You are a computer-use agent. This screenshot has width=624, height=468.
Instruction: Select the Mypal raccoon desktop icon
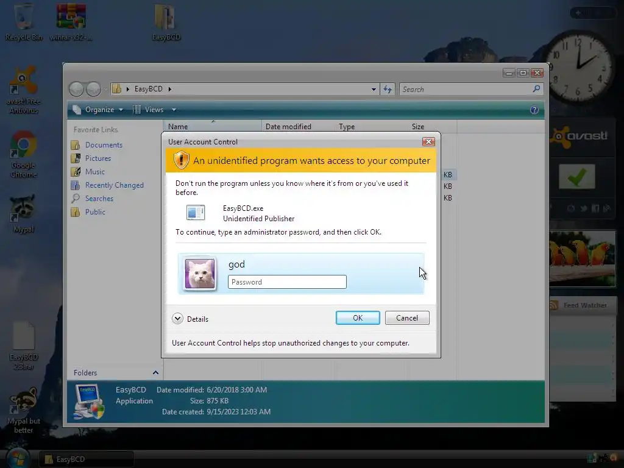pyautogui.click(x=24, y=214)
